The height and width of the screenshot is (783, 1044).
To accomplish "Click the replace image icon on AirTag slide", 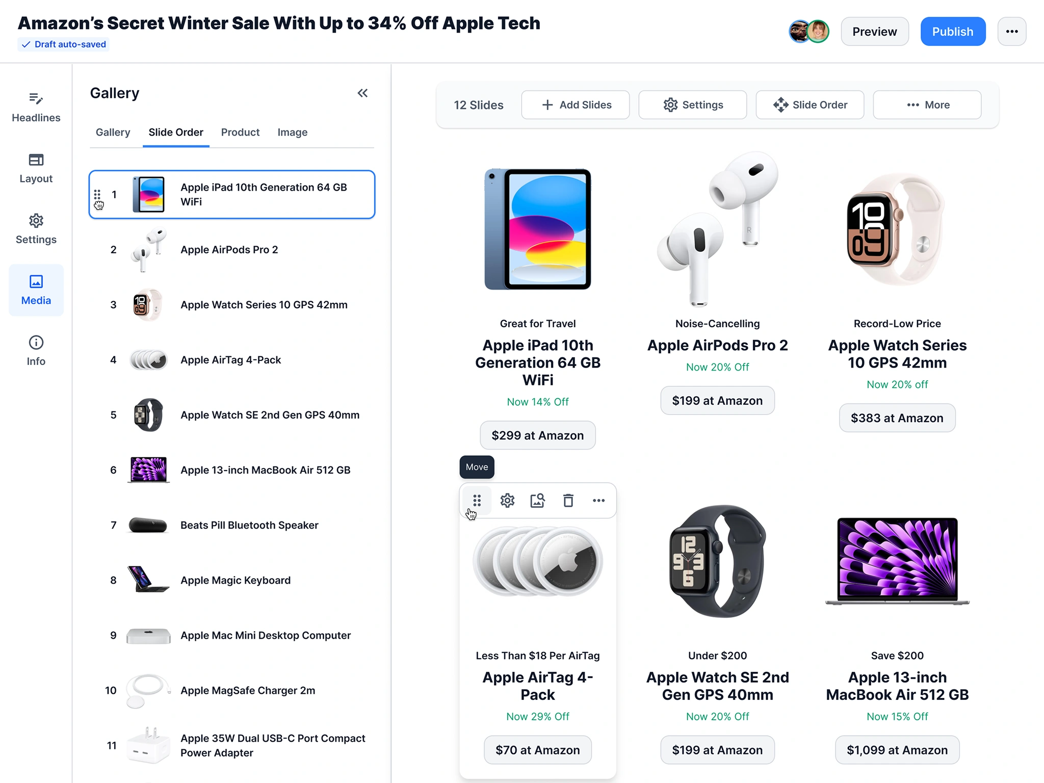I will point(538,501).
